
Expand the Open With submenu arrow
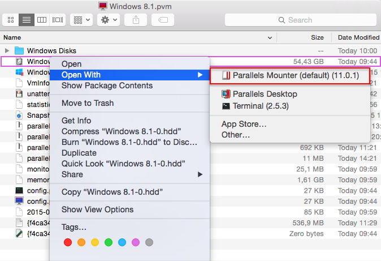click(x=200, y=75)
